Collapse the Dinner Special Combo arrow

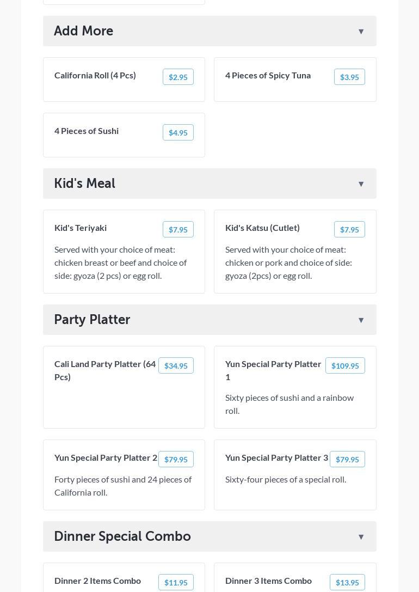pyautogui.click(x=361, y=537)
